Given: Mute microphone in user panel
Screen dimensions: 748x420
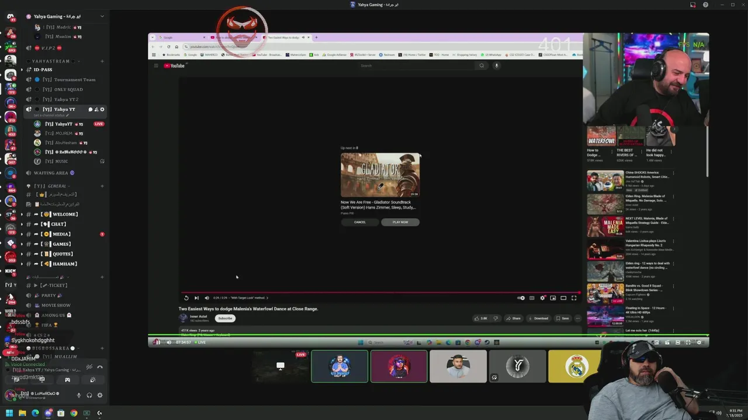Looking at the screenshot, I should pos(79,395).
